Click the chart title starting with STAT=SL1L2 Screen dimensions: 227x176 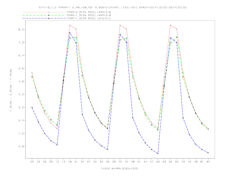[113, 7]
